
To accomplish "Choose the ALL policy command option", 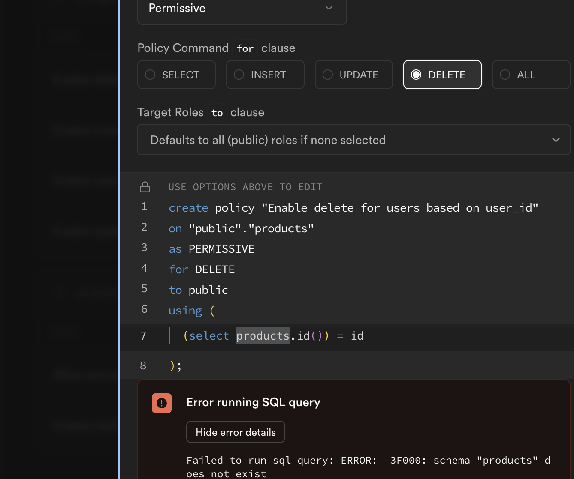I will click(531, 75).
